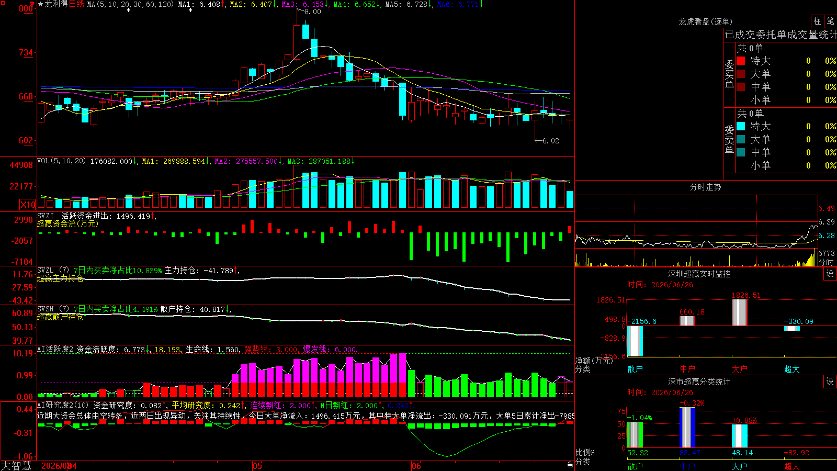Select the teal 中单 swatch under 委卖单

click(x=741, y=152)
